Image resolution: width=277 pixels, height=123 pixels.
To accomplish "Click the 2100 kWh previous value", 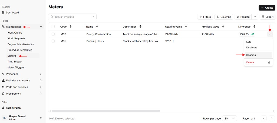I will (x=208, y=34).
